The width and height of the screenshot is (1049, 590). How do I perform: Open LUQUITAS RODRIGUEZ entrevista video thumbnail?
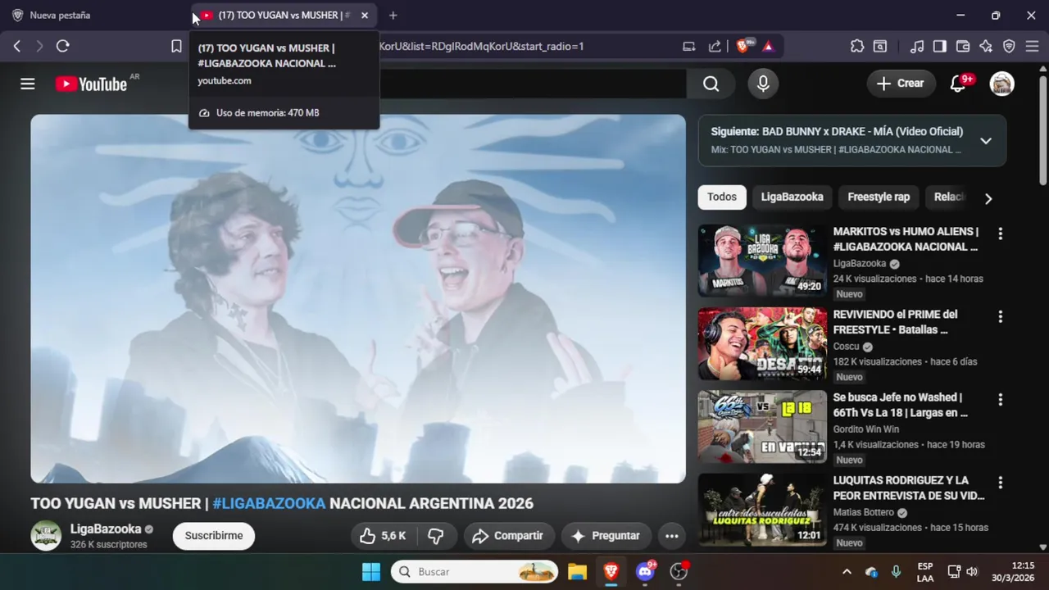(762, 509)
